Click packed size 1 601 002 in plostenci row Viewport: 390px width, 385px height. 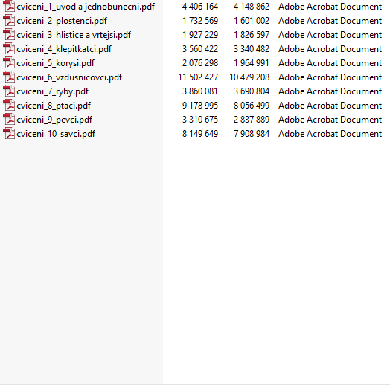coord(252,21)
